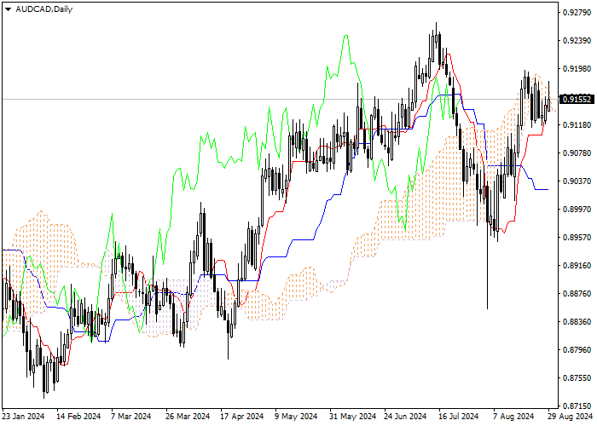Select the current price label 0.91552

pyautogui.click(x=577, y=100)
